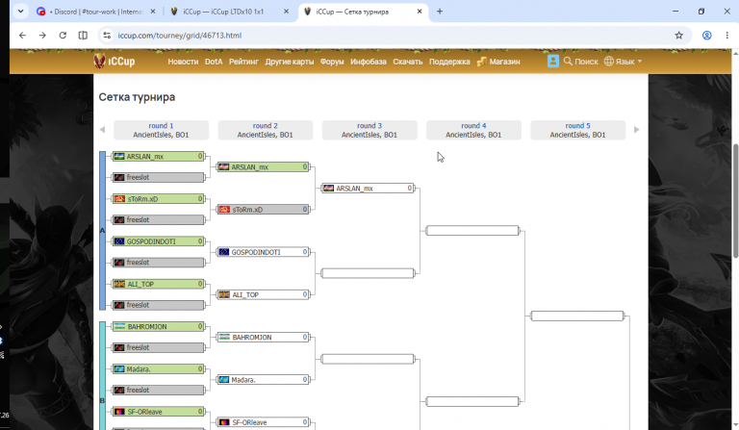Open the Поддержка menu item

click(x=449, y=62)
